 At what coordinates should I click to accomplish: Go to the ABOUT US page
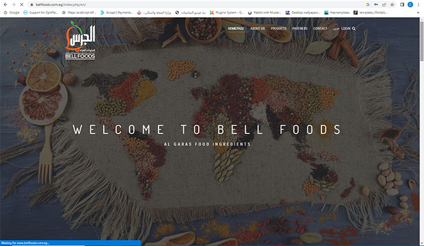257,28
